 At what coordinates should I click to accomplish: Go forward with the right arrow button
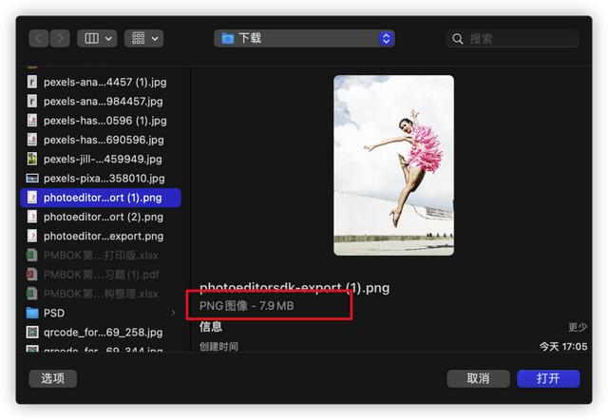60,38
